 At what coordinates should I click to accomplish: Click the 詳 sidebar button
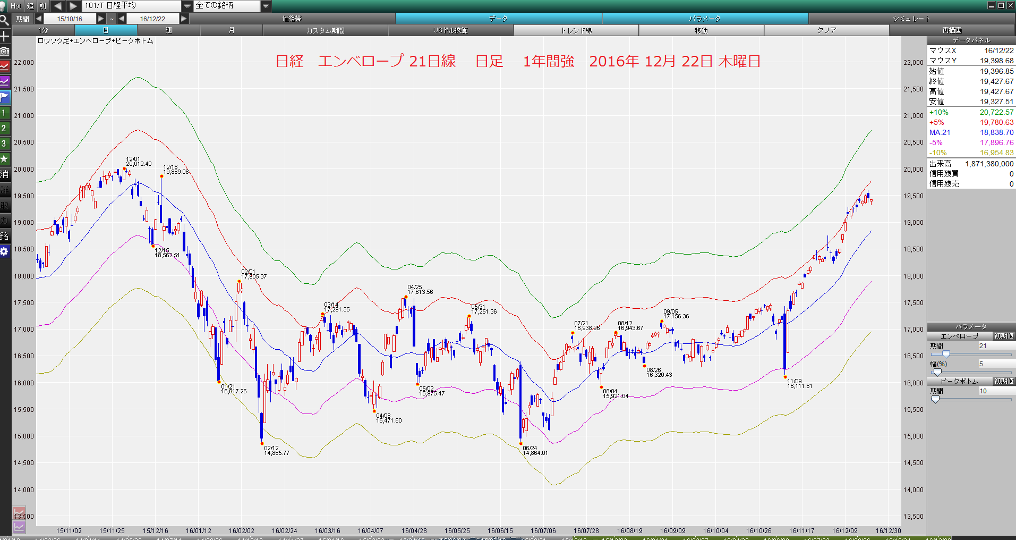(5, 190)
